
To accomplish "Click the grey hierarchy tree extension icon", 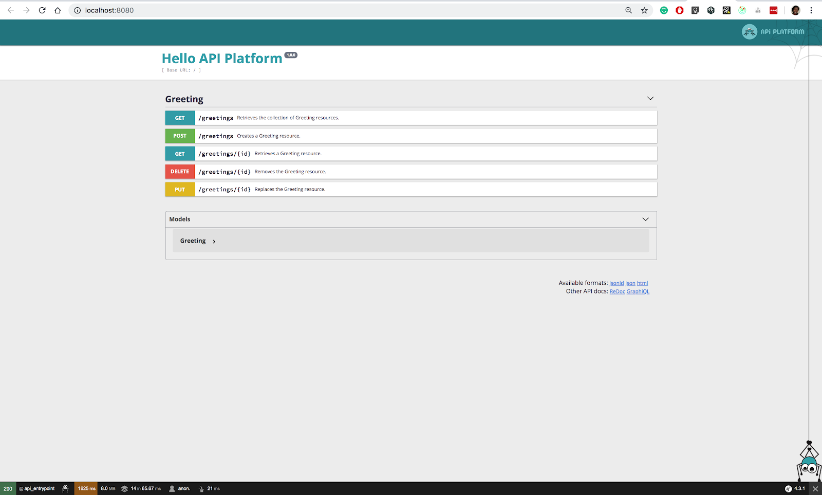I will (x=758, y=10).
